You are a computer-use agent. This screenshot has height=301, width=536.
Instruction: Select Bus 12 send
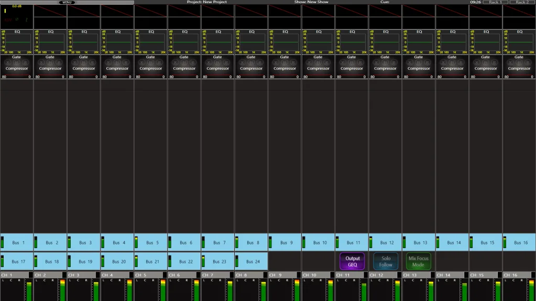tap(385, 242)
